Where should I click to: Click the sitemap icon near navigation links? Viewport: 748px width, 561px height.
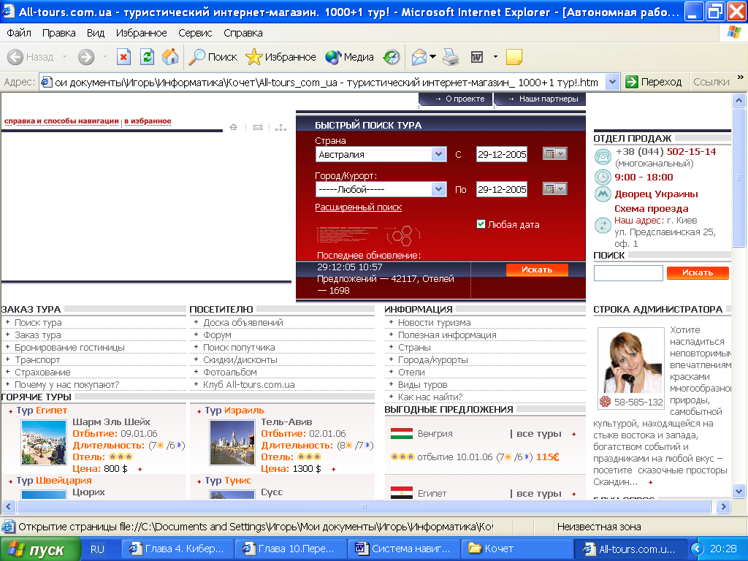(281, 127)
